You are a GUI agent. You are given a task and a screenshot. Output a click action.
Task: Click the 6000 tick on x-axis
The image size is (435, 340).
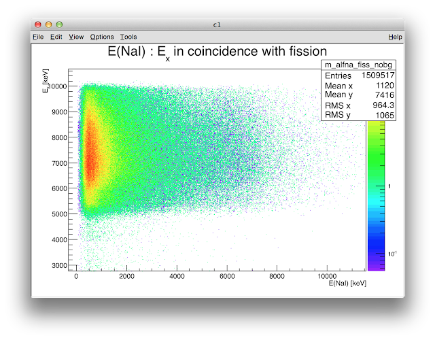coord(227,276)
